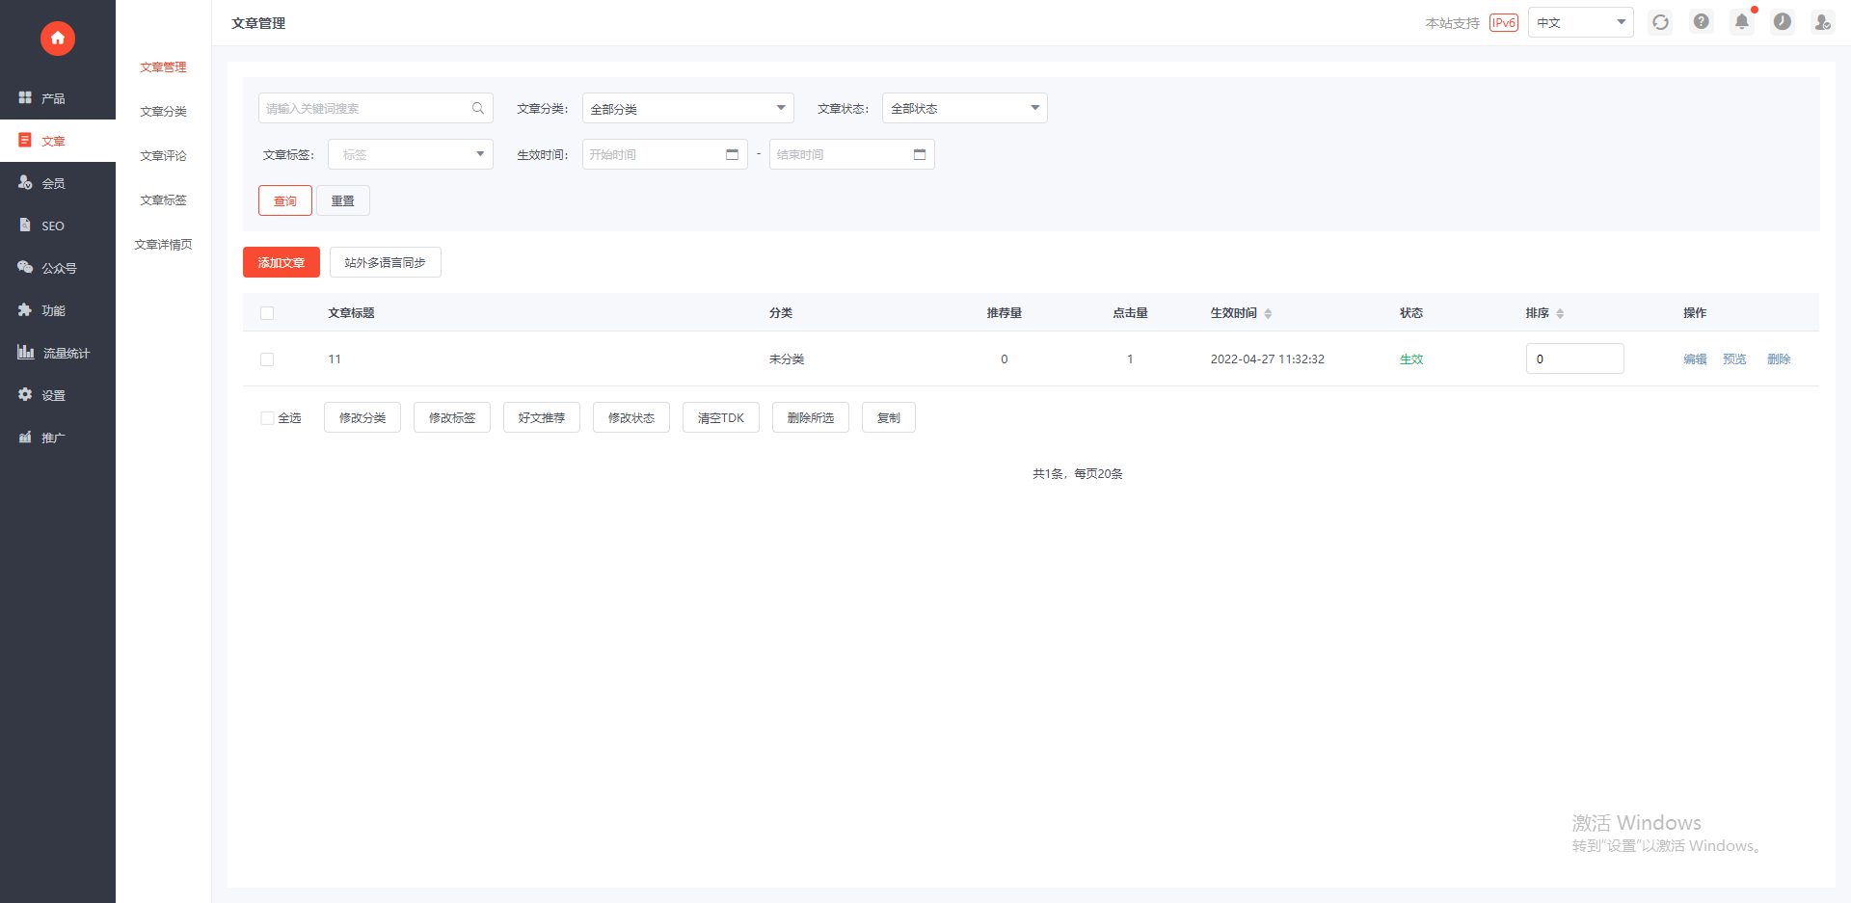
Task: Click the 添加文章 button
Action: [x=282, y=262]
